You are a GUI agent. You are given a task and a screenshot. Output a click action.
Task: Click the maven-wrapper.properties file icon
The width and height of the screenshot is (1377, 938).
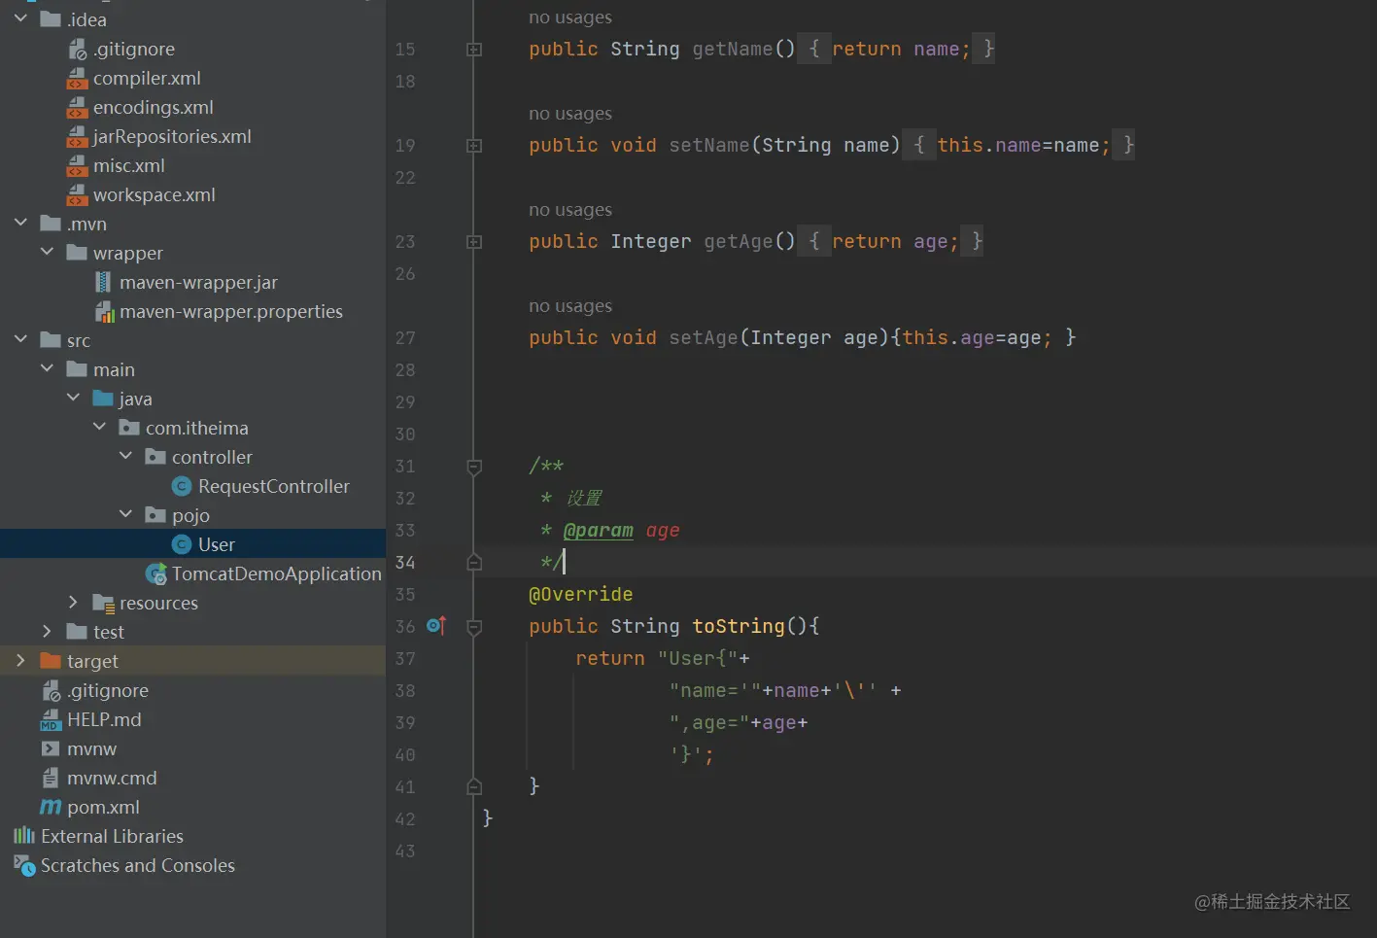(104, 311)
